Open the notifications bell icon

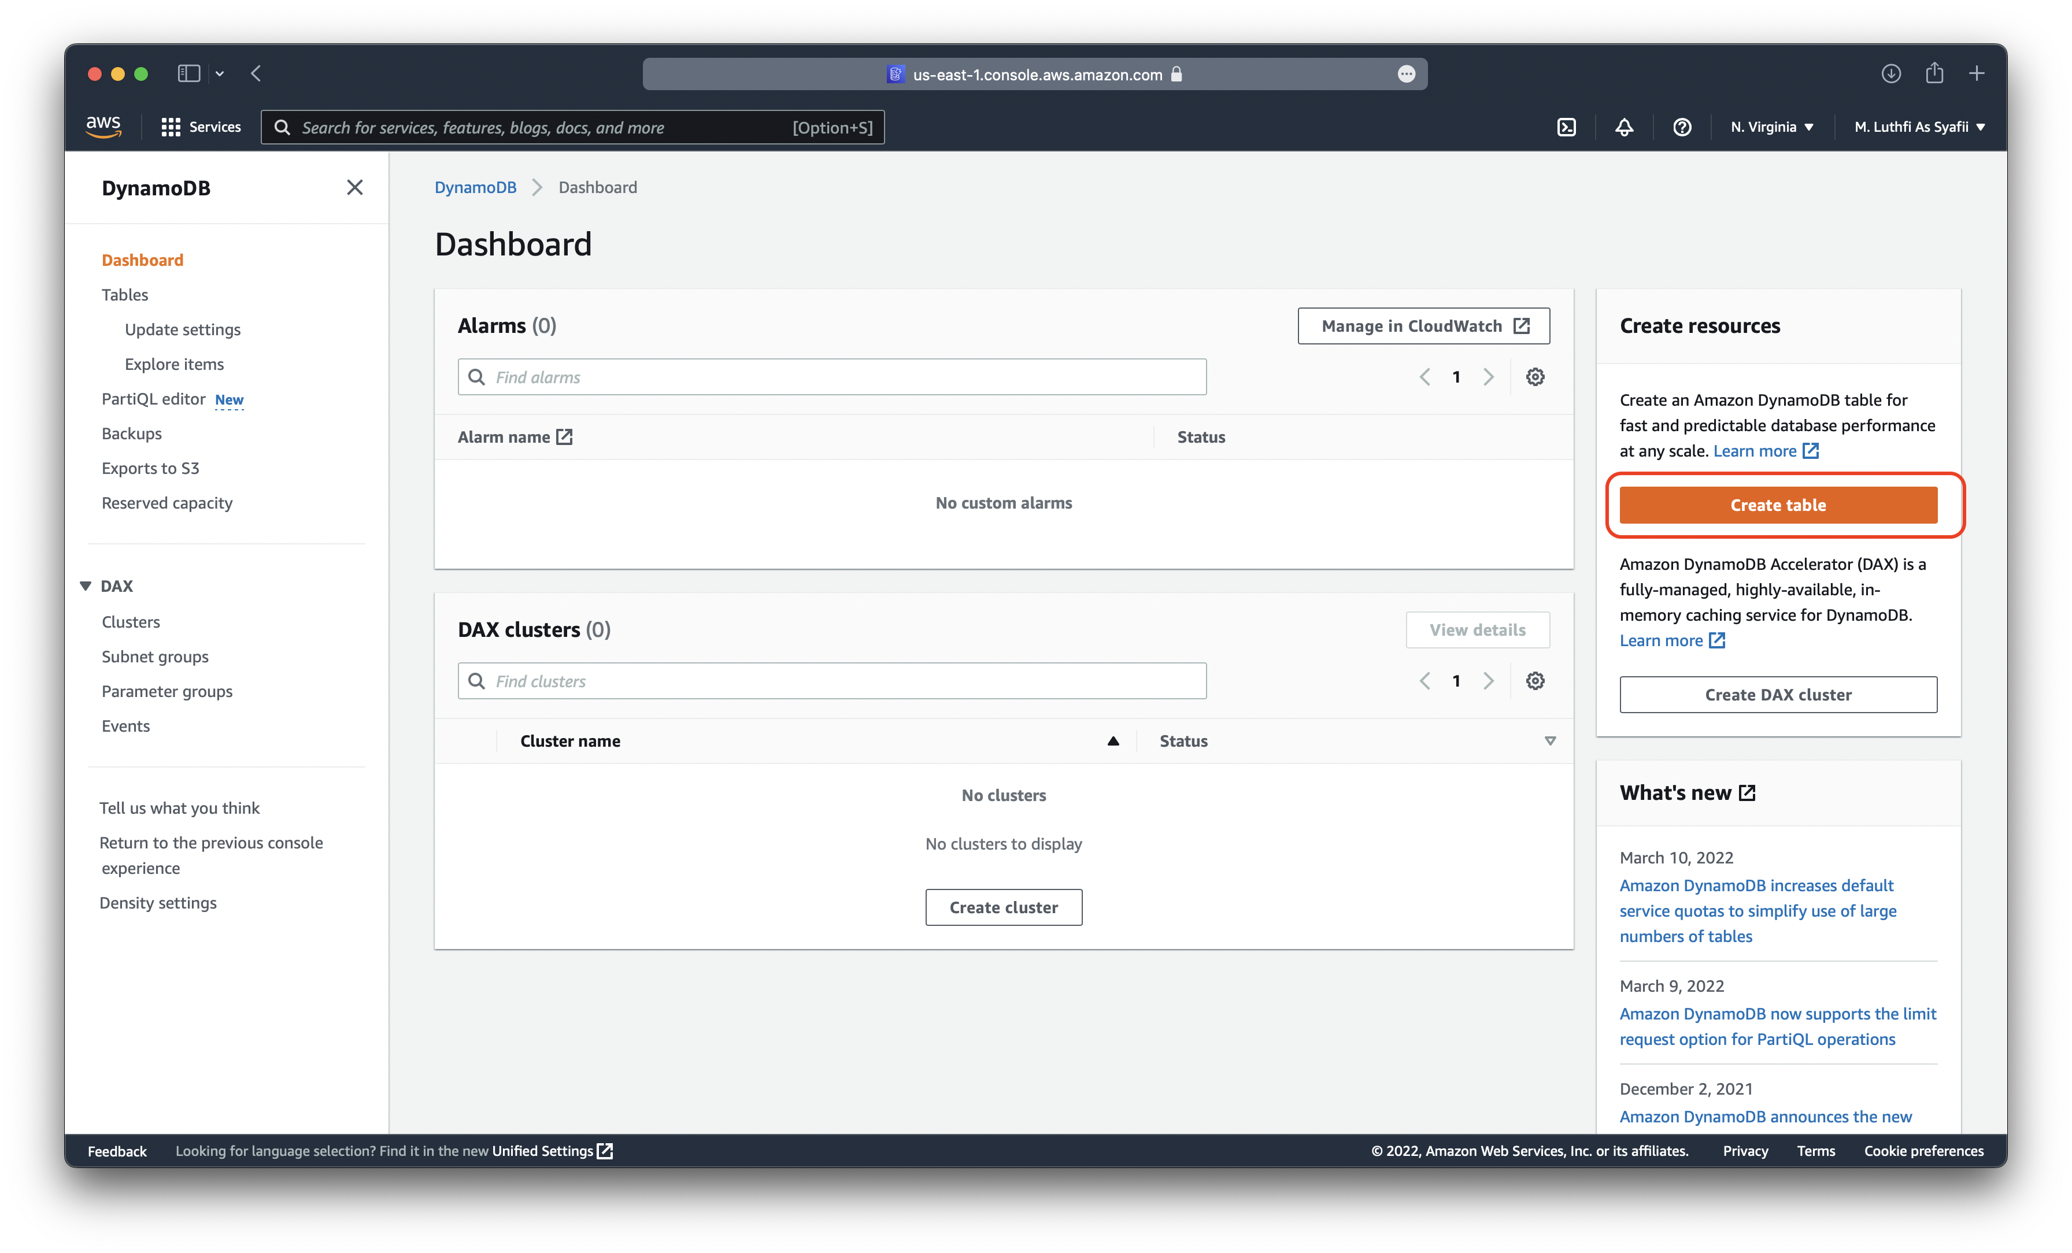tap(1624, 127)
